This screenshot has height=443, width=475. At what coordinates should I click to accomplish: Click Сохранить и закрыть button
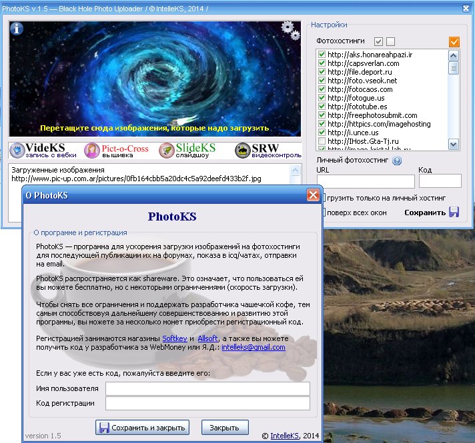(x=142, y=428)
